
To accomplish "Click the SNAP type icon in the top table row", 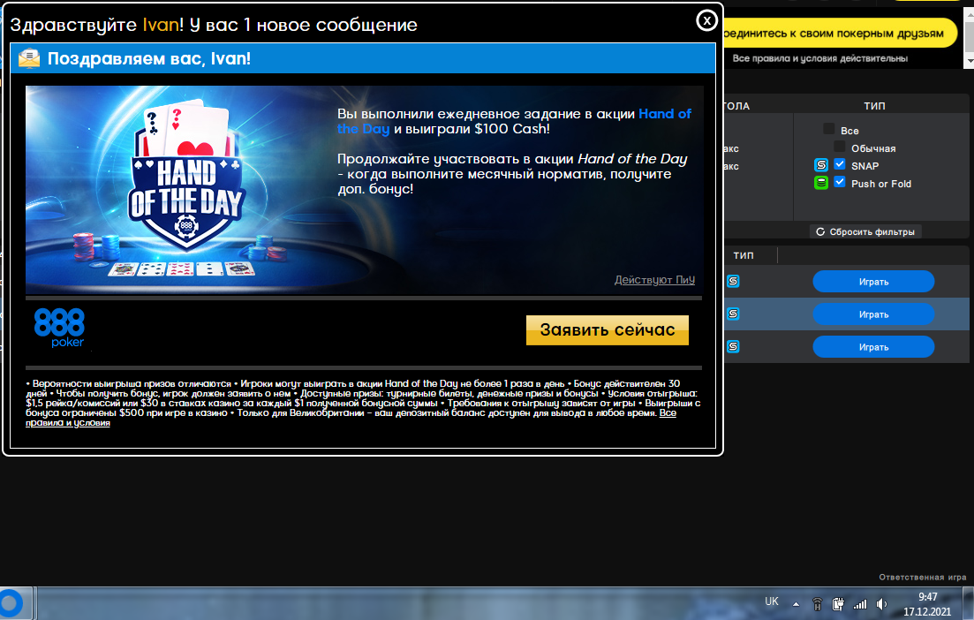I will (733, 282).
